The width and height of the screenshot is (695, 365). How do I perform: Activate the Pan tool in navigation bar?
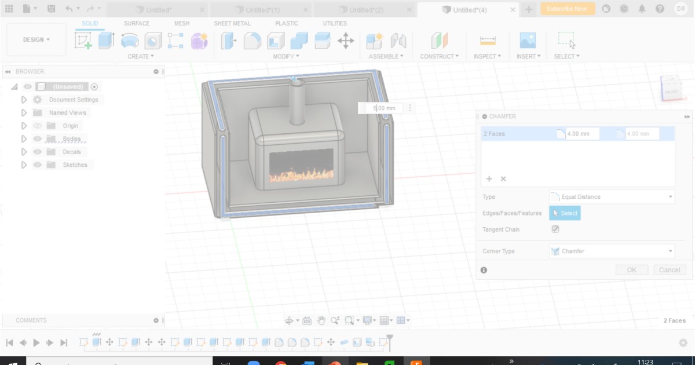point(321,320)
